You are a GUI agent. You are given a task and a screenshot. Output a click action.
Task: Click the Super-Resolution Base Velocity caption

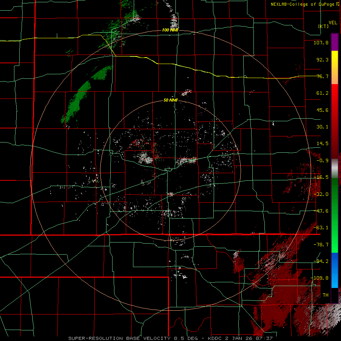170,338
